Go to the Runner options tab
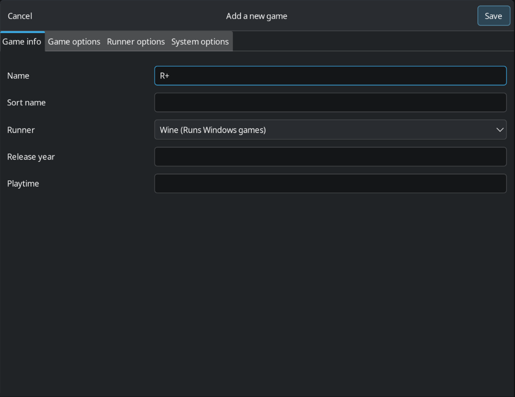Viewport: 515px width, 397px height. tap(136, 41)
